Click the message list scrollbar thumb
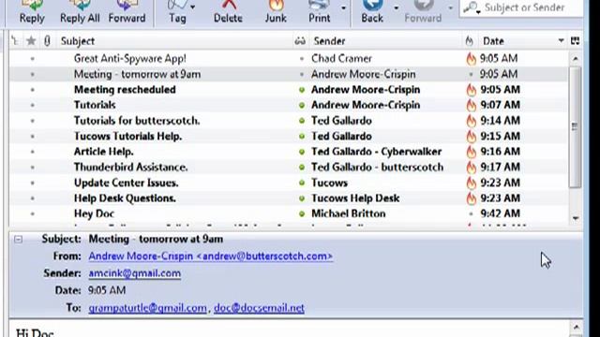 pyautogui.click(x=575, y=127)
